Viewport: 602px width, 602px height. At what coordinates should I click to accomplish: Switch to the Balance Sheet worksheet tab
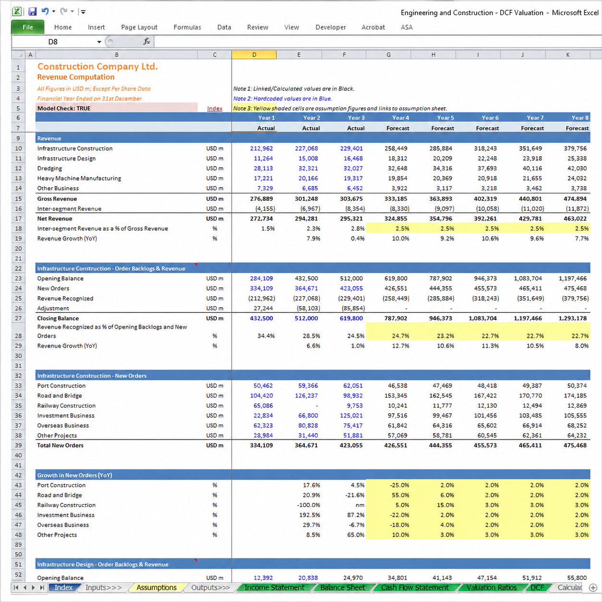click(342, 588)
